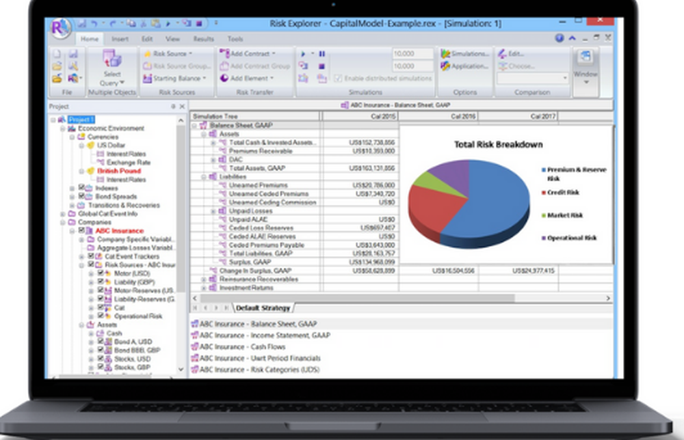The width and height of the screenshot is (684, 440).
Task: Select the Default Strategy sheet tab
Action: (263, 308)
